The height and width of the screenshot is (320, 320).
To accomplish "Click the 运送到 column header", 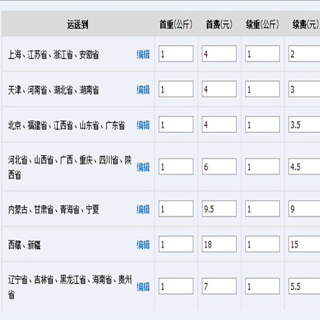I will (78, 25).
